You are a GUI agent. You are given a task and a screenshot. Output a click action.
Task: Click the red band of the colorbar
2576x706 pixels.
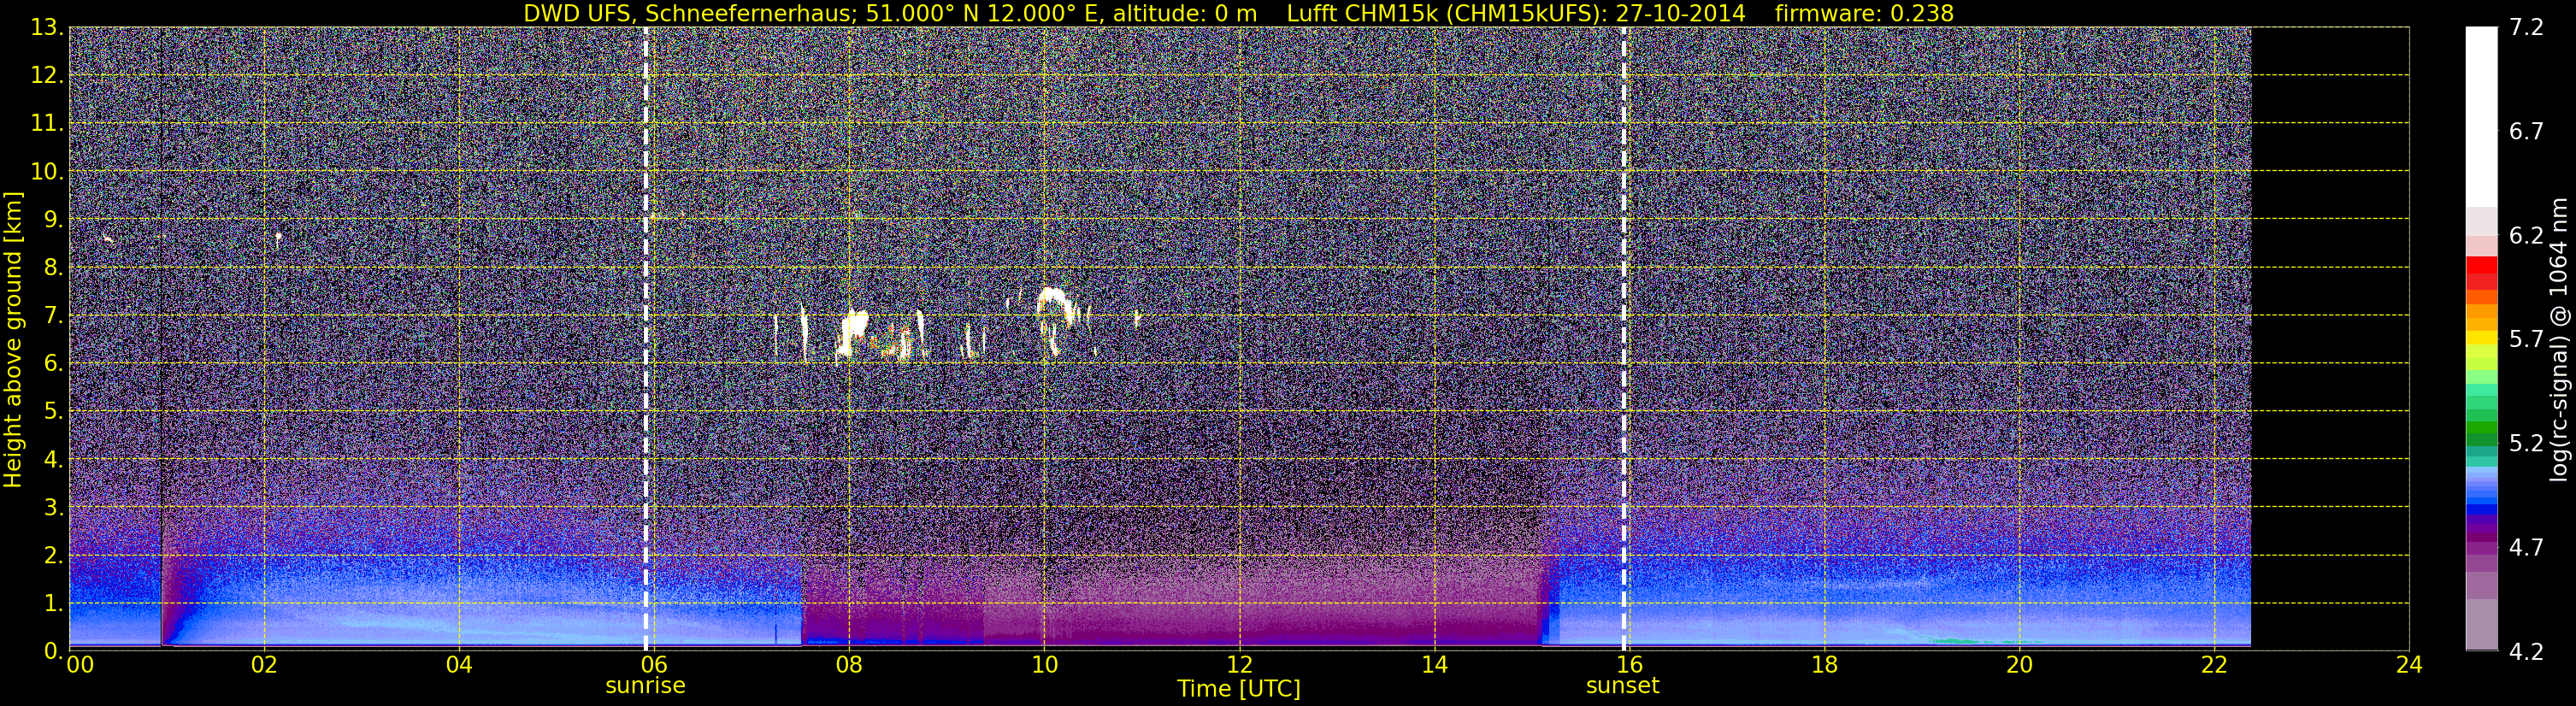point(2481,272)
